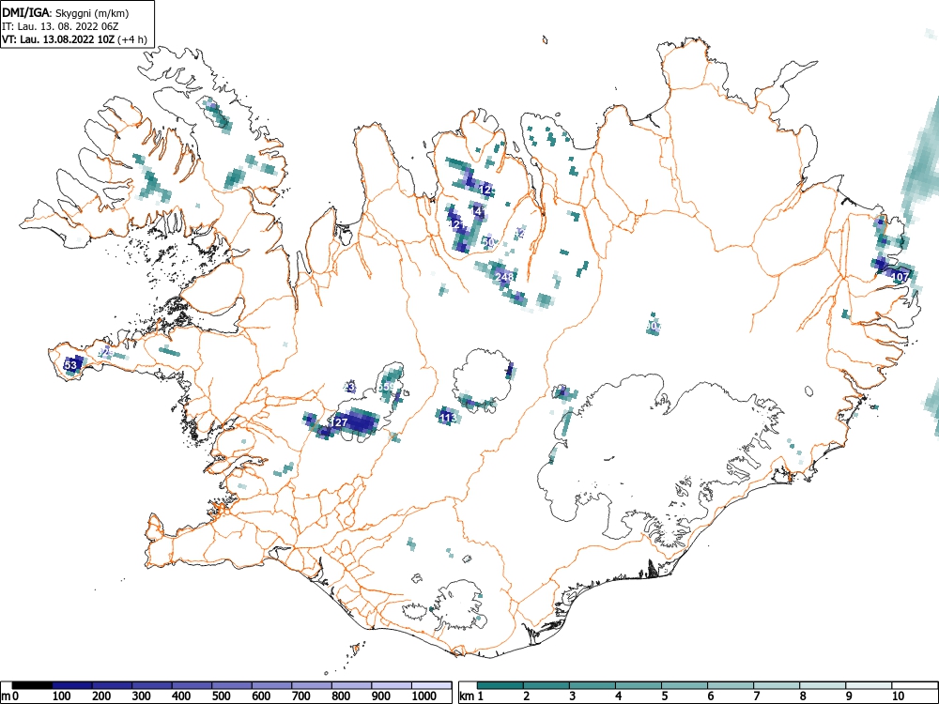Click the pale lavender 900–1000 m legend swatch
This screenshot has height=704, width=939.
pos(392,685)
